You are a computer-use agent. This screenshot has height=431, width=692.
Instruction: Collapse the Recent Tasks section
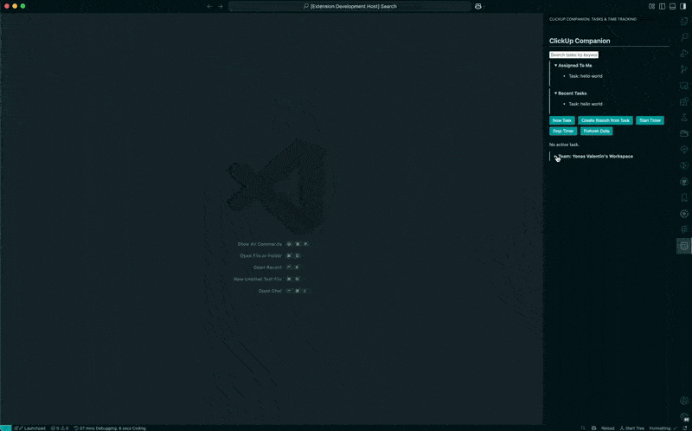[570, 93]
